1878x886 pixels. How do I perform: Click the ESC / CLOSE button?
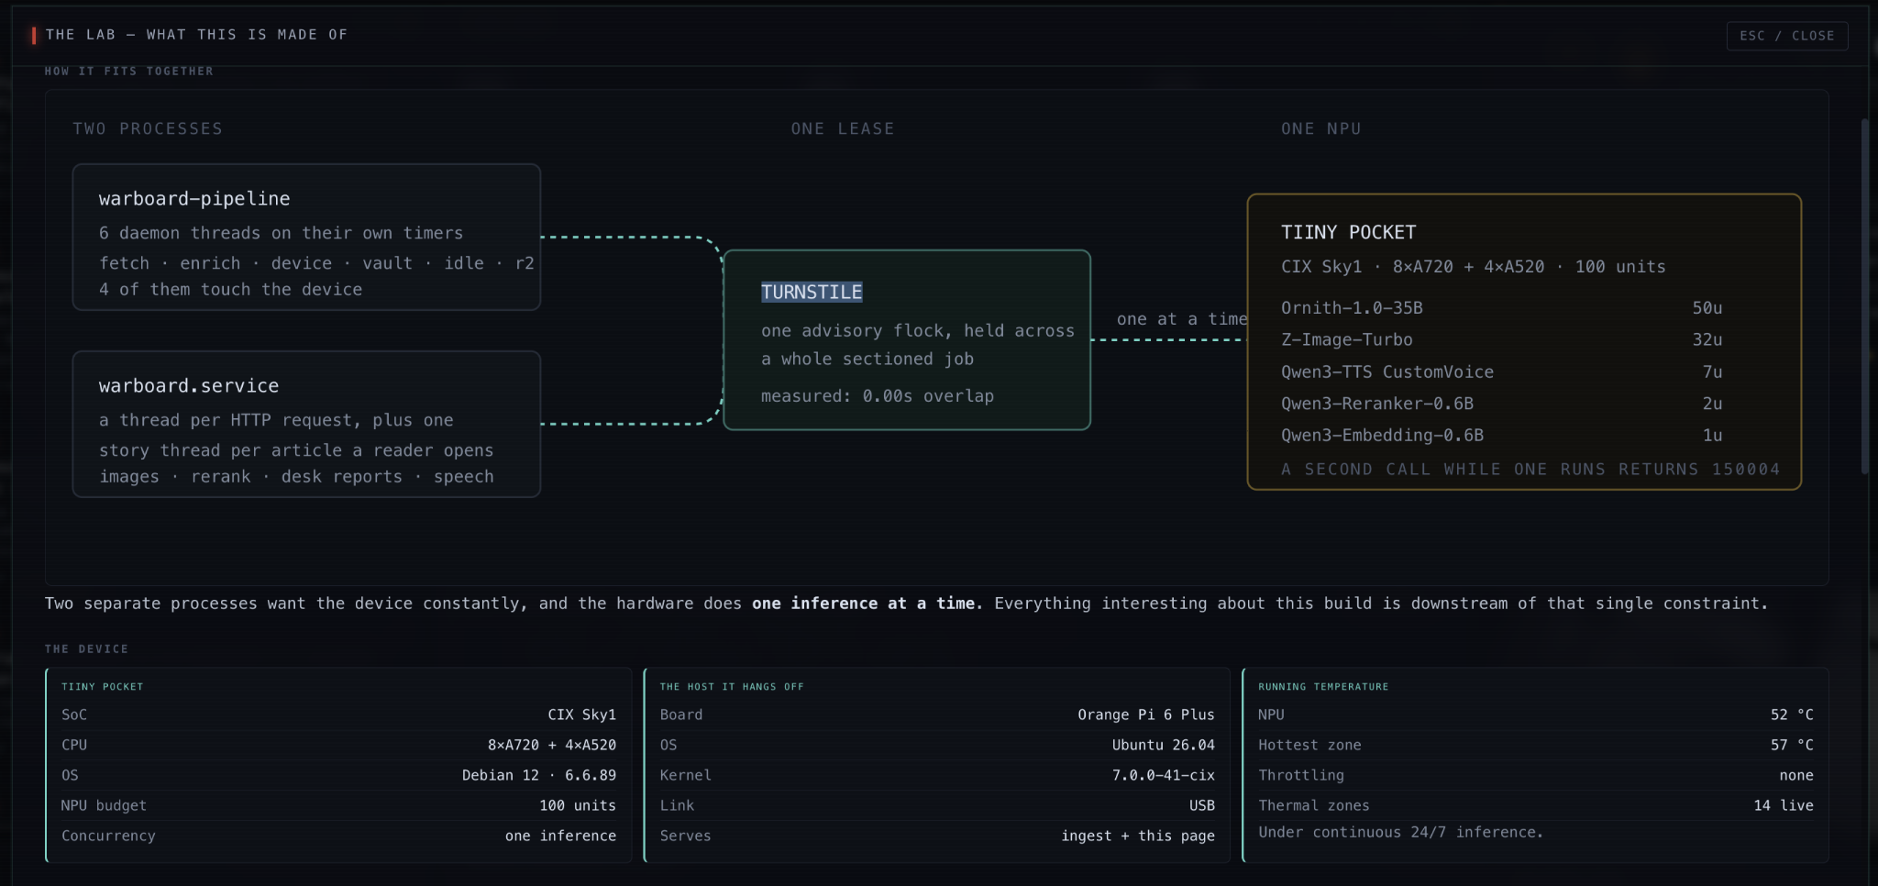click(1786, 36)
